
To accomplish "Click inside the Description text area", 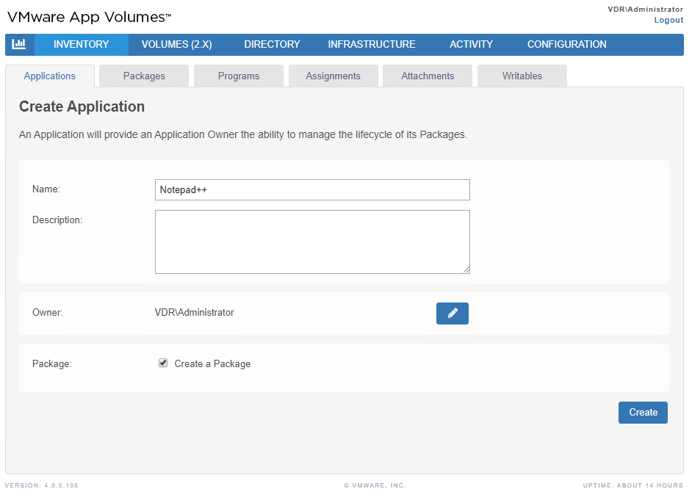I will 312,242.
